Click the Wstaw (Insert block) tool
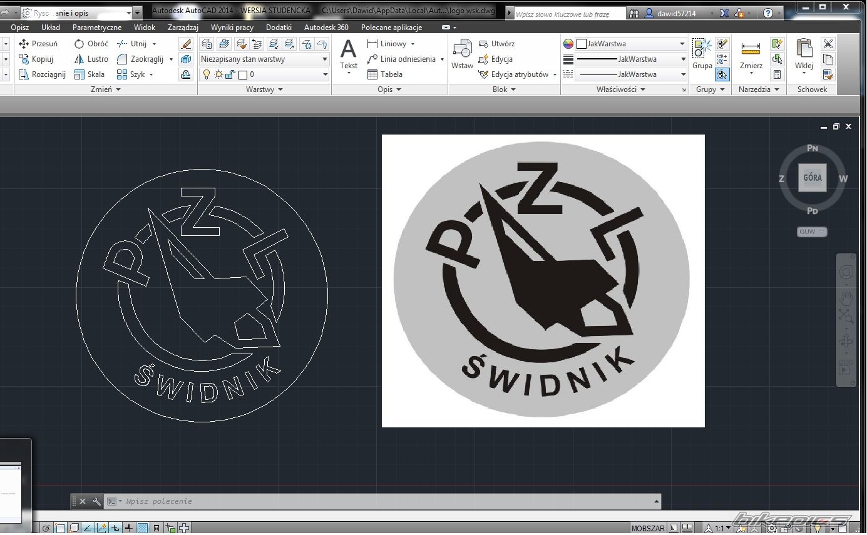The height and width of the screenshot is (535, 867). [463, 54]
